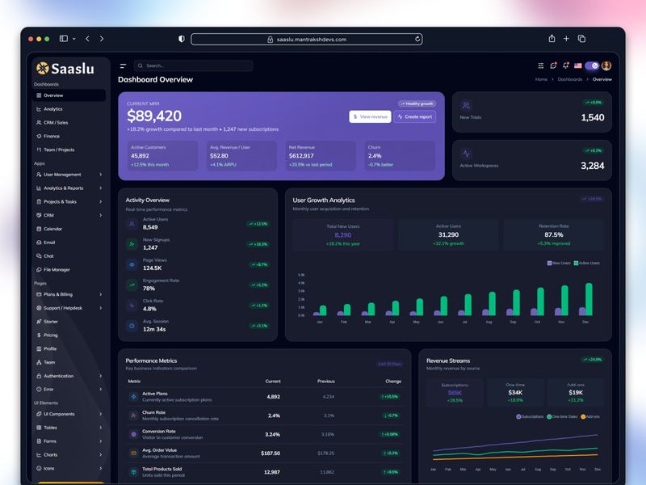Click the browser share icon
This screenshot has width=646, height=485.
coord(552,38)
